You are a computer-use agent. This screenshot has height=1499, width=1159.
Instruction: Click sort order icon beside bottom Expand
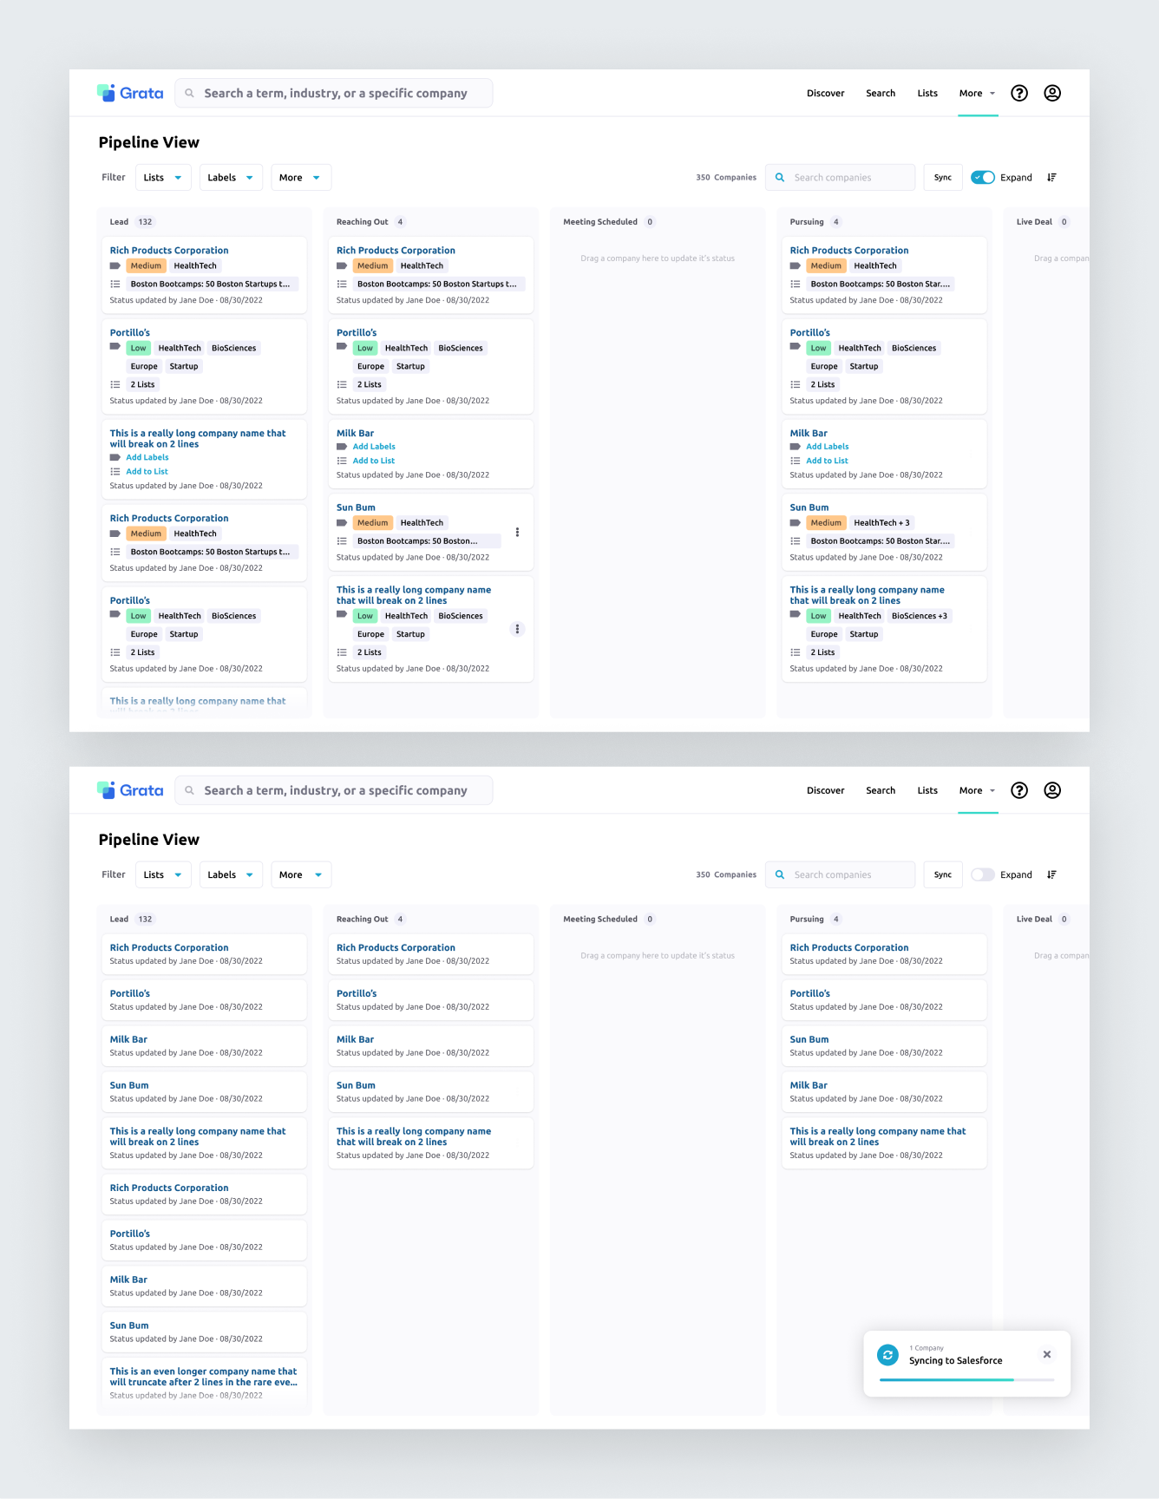pos(1051,874)
